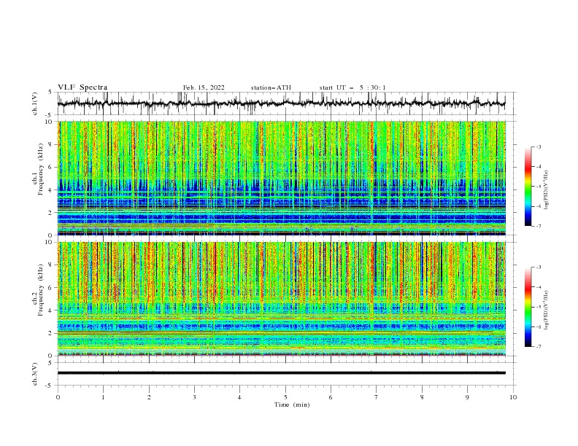This screenshot has width=578, height=446.
Task: Select the "station=ATH" label
Action: coord(271,87)
